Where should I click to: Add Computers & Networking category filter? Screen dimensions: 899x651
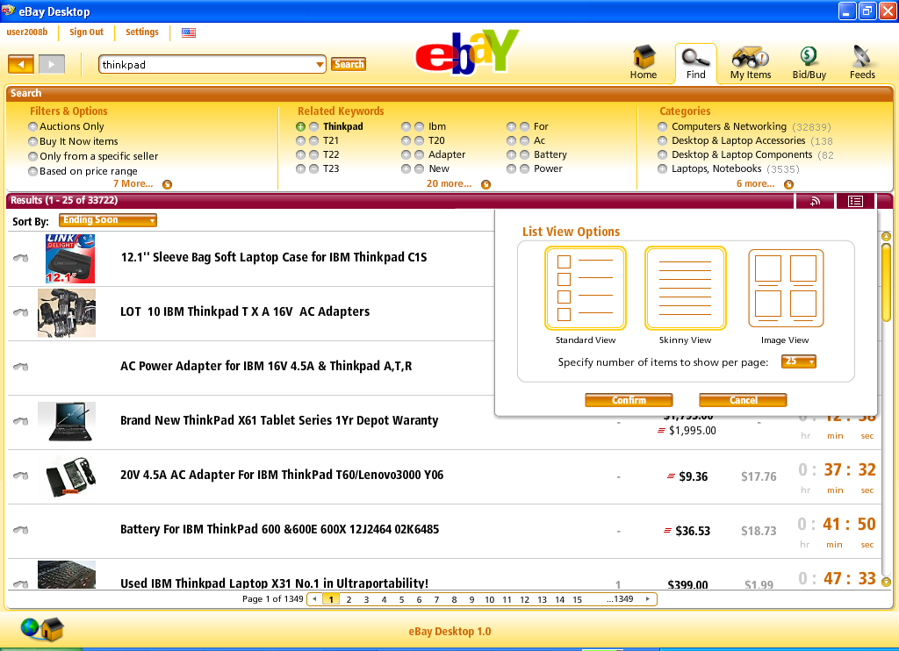pyautogui.click(x=662, y=126)
